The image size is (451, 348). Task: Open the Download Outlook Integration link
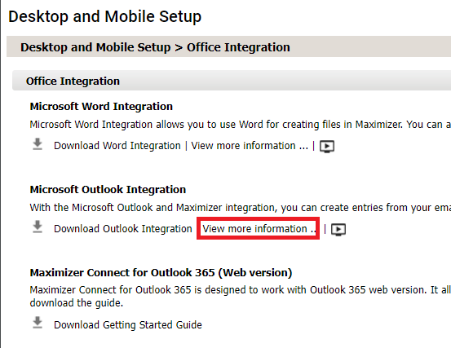point(123,229)
